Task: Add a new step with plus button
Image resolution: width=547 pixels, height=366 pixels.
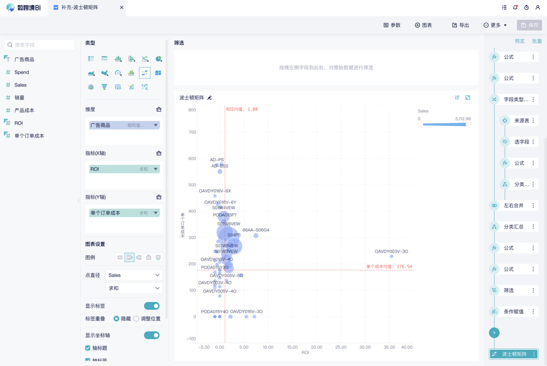Action: (494, 333)
